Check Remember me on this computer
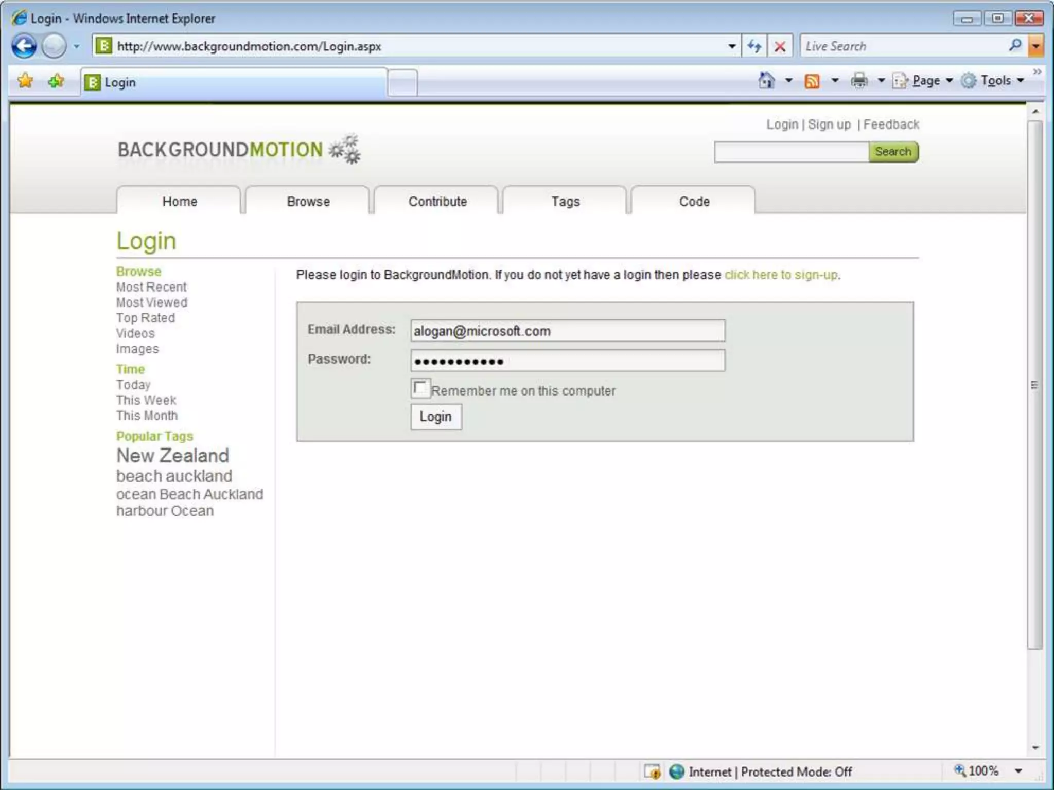This screenshot has width=1054, height=790. click(x=420, y=388)
